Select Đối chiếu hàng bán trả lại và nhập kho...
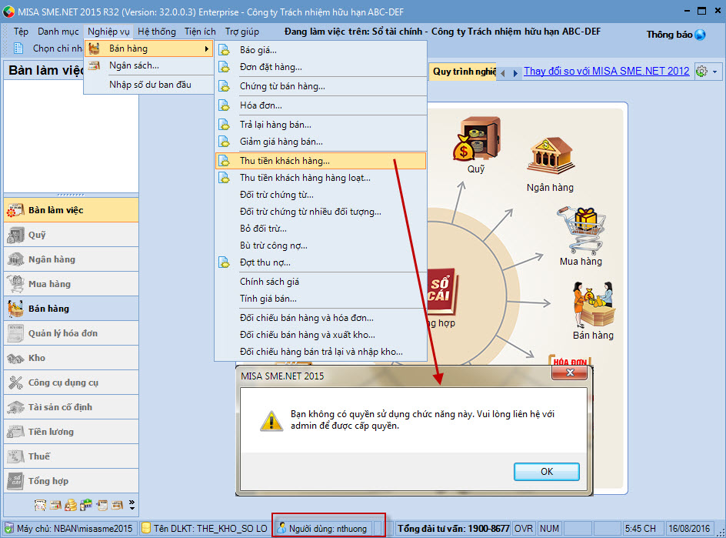This screenshot has height=538, width=726. 321,352
